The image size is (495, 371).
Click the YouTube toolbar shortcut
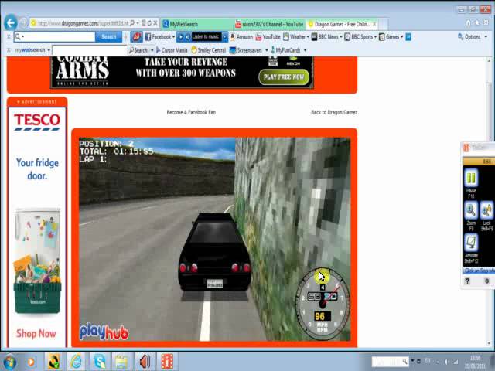268,37
